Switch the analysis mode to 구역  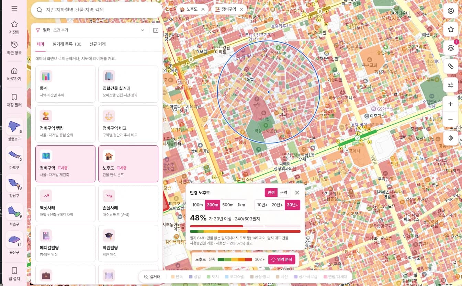284,193
